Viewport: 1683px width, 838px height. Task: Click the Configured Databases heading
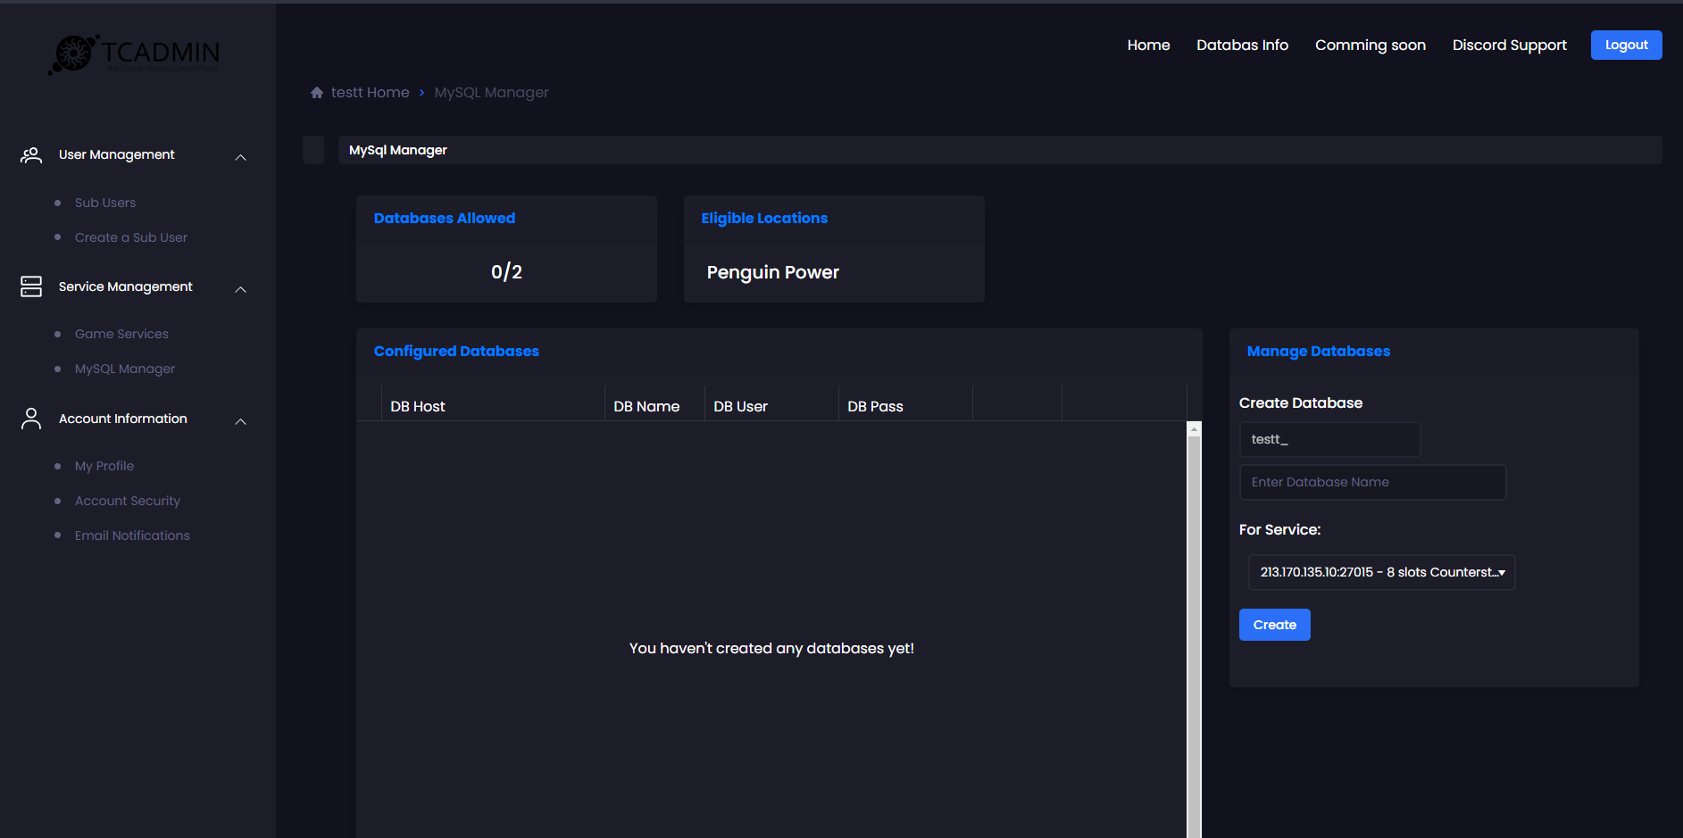pyautogui.click(x=456, y=352)
